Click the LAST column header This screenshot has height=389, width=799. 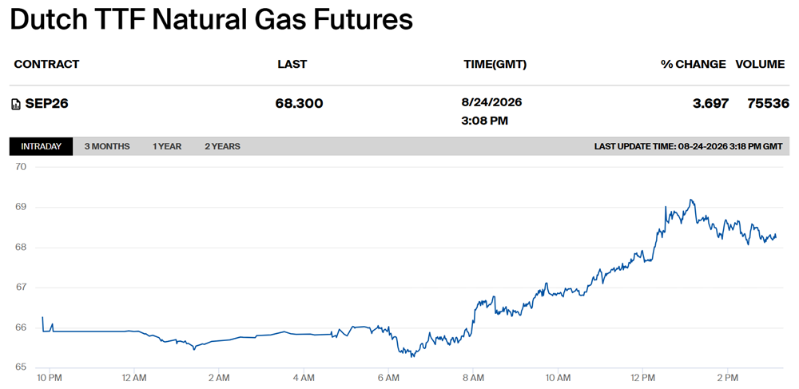(292, 64)
